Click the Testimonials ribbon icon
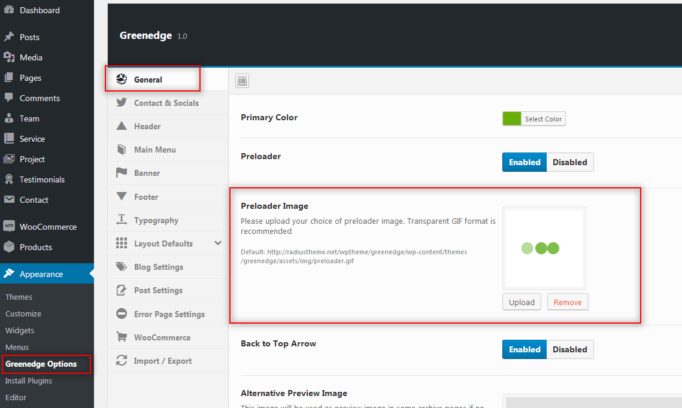The image size is (682, 408). (9, 179)
